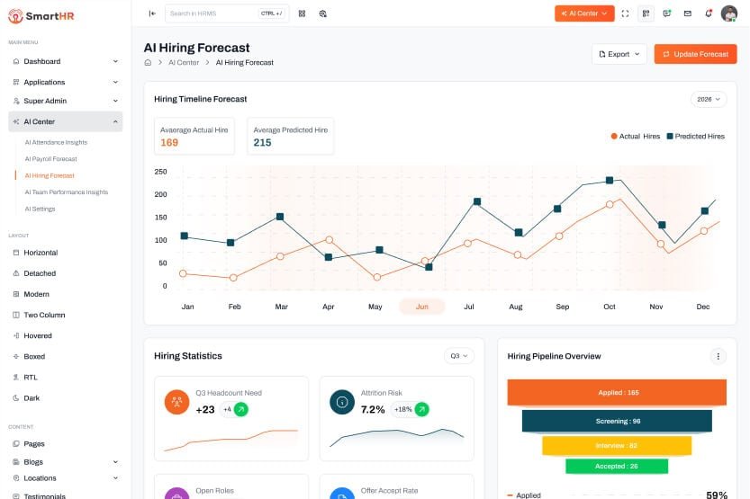Open the mail envelope icon
750x499 pixels.
tap(687, 13)
